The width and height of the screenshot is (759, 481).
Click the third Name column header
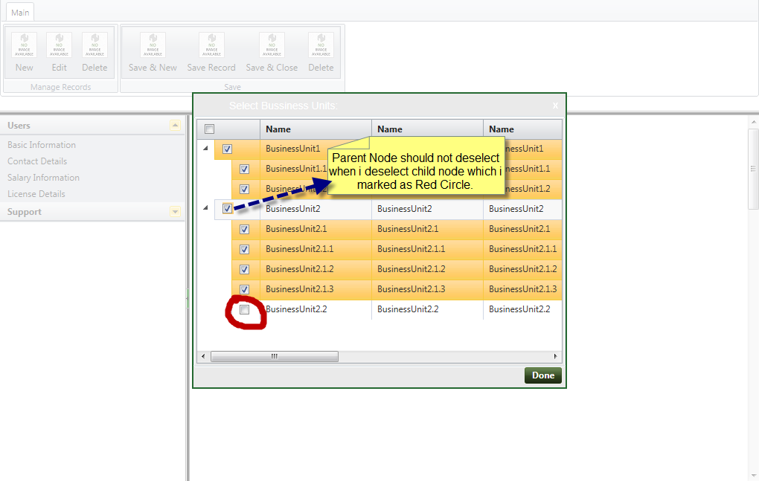523,129
